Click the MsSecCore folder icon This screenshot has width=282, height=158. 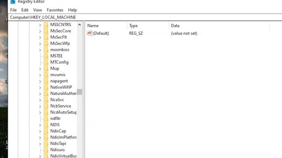pos(46,31)
